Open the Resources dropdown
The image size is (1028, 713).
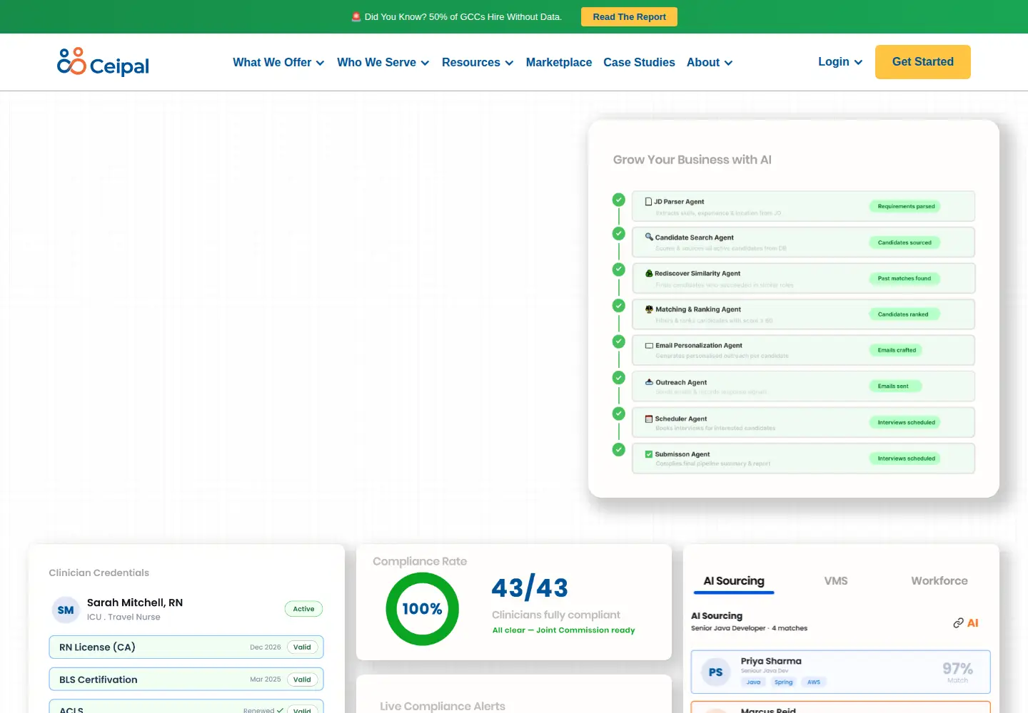click(478, 62)
